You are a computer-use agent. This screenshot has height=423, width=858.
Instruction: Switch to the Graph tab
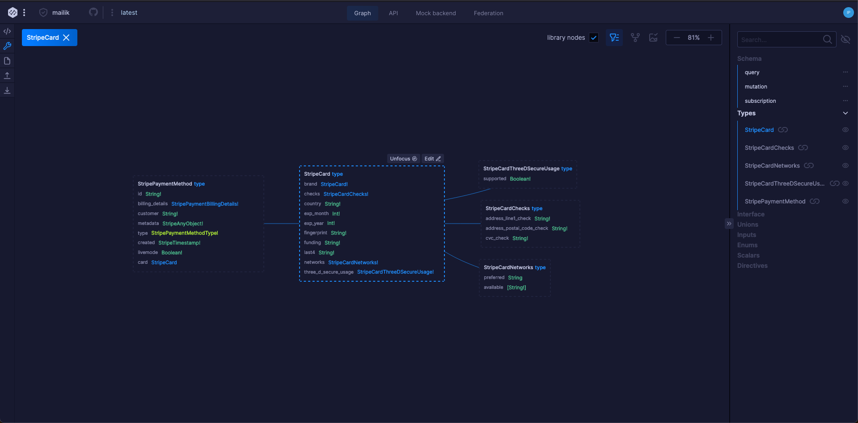(363, 13)
